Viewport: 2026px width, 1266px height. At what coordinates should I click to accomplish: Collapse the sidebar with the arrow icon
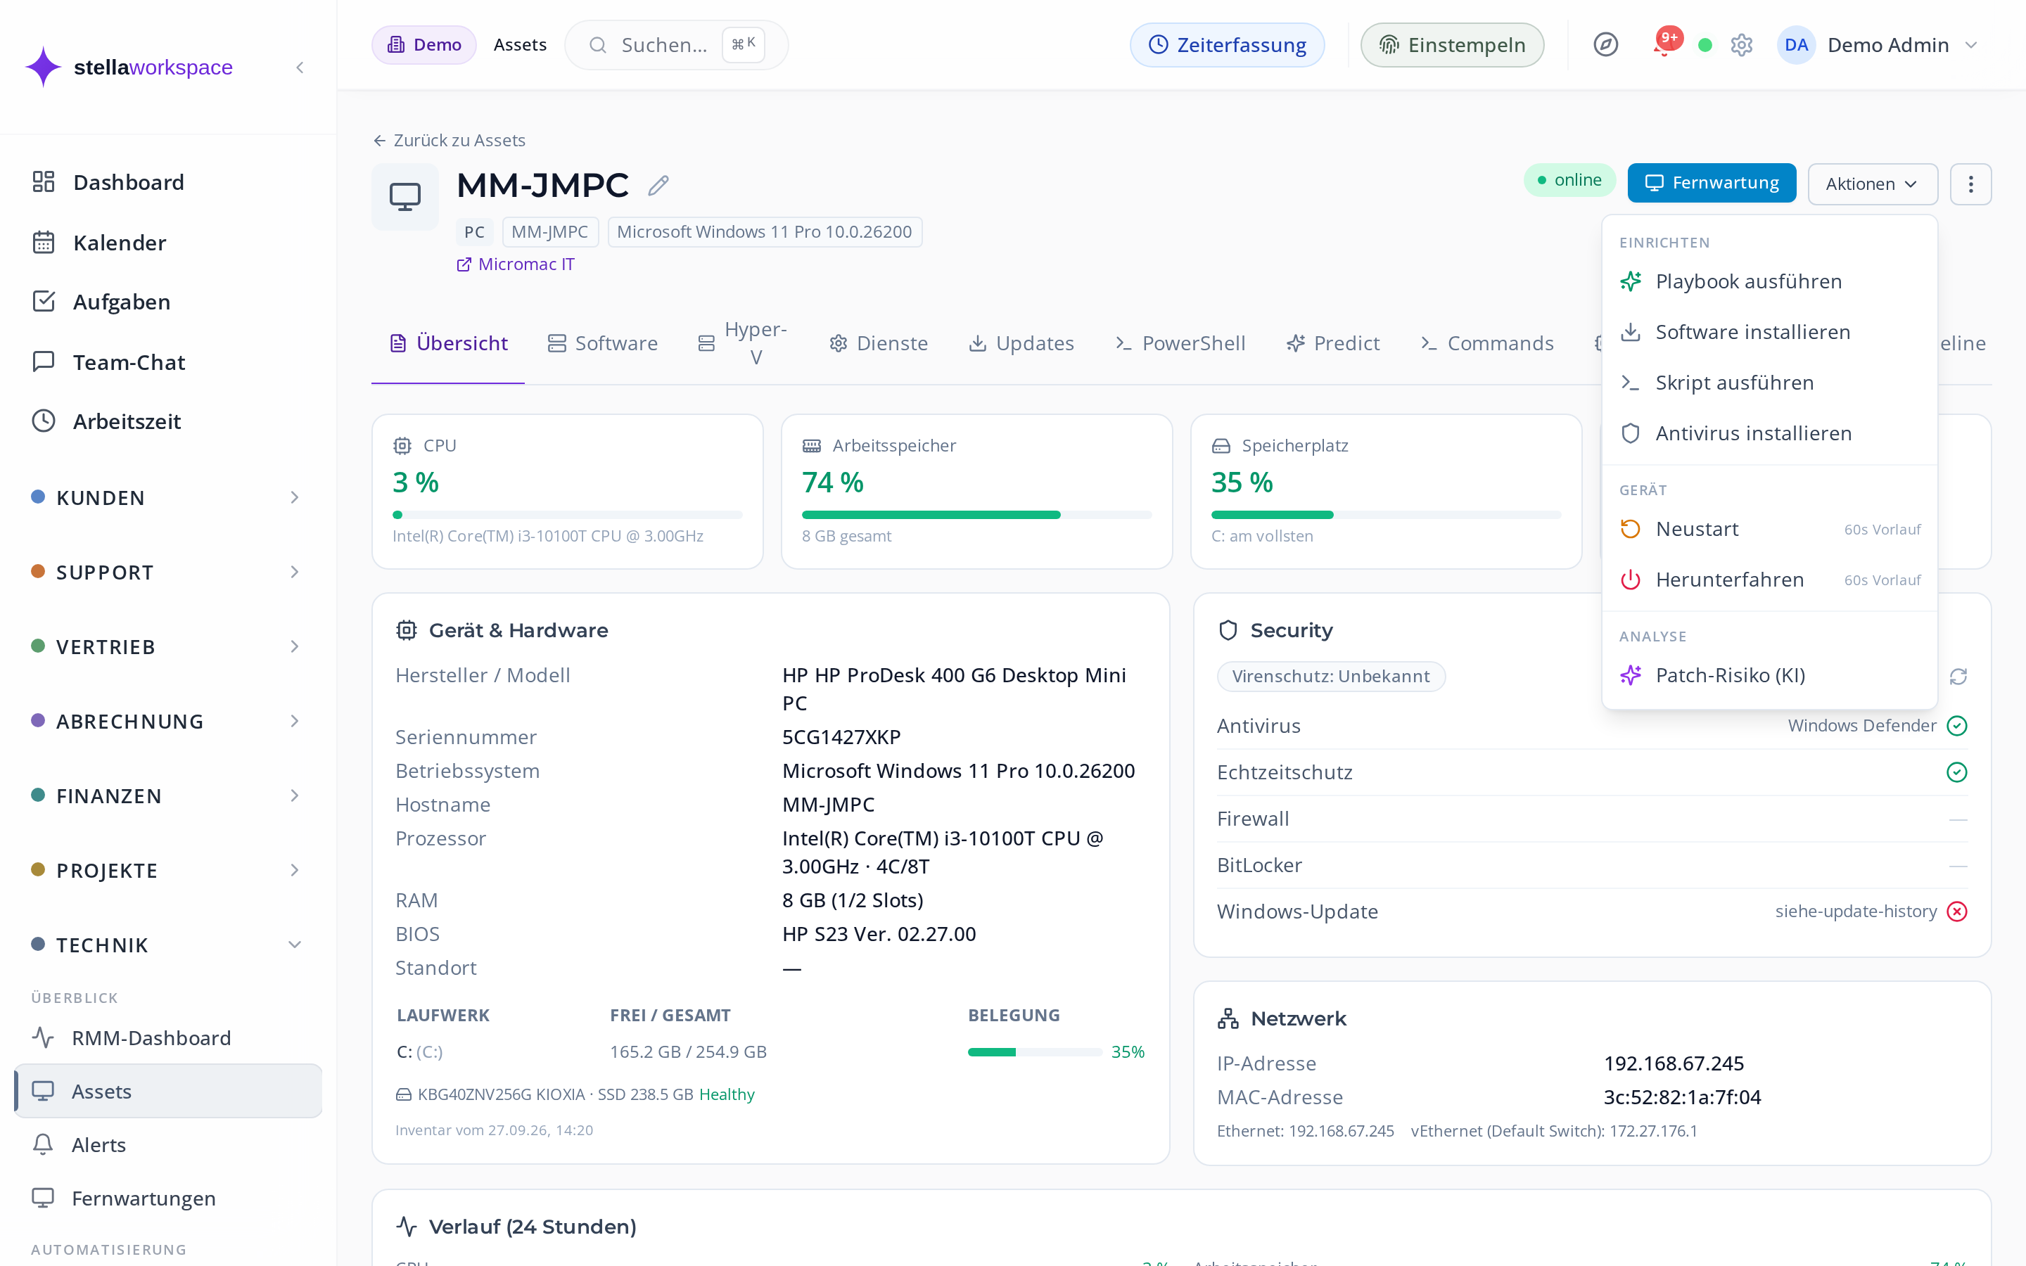[300, 67]
